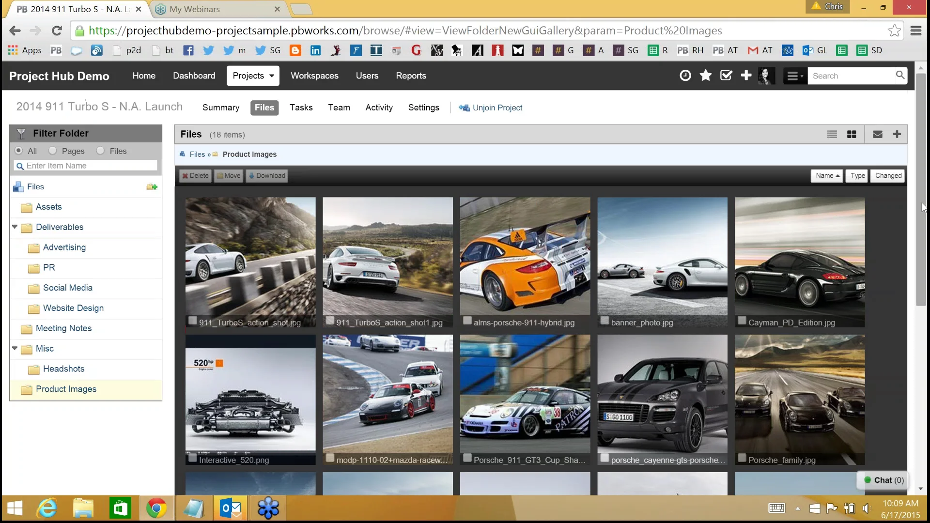930x523 pixels.
Task: Click the search magnifier icon
Action: pos(899,75)
